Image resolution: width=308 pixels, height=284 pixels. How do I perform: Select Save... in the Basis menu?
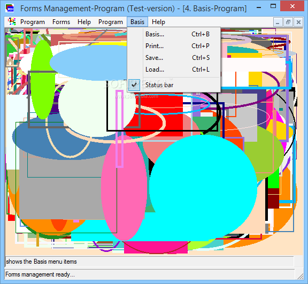pos(174,58)
